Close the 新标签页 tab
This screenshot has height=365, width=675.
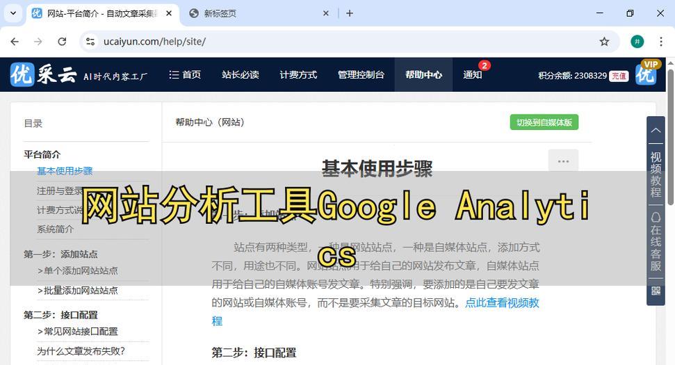coord(326,13)
